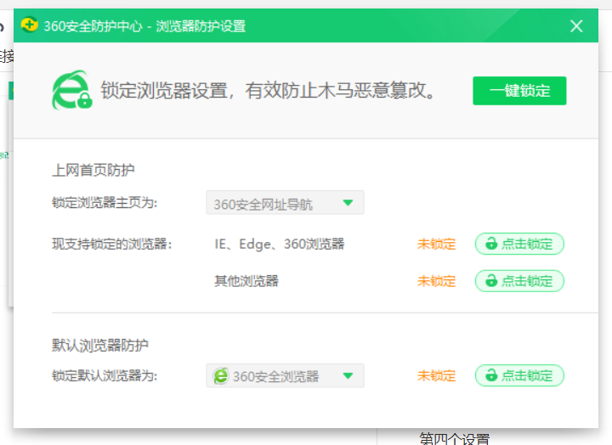Image resolution: width=612 pixels, height=445 pixels.
Task: Click the 360 browser icon in dropdown
Action: (220, 376)
